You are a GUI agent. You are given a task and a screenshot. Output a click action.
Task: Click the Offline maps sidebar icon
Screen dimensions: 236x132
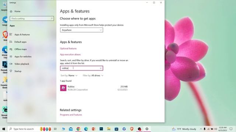pos(11,49)
